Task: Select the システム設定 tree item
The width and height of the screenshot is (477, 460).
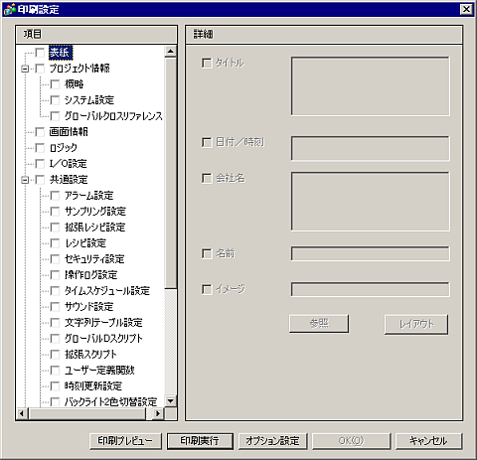Action: [89, 100]
